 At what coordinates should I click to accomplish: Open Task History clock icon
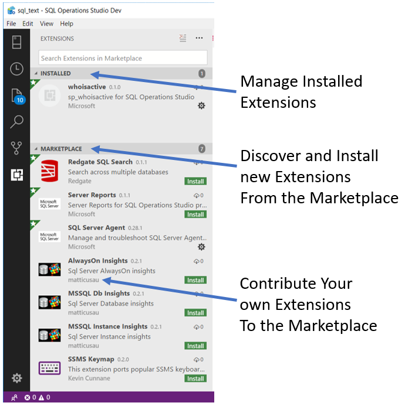[16, 69]
